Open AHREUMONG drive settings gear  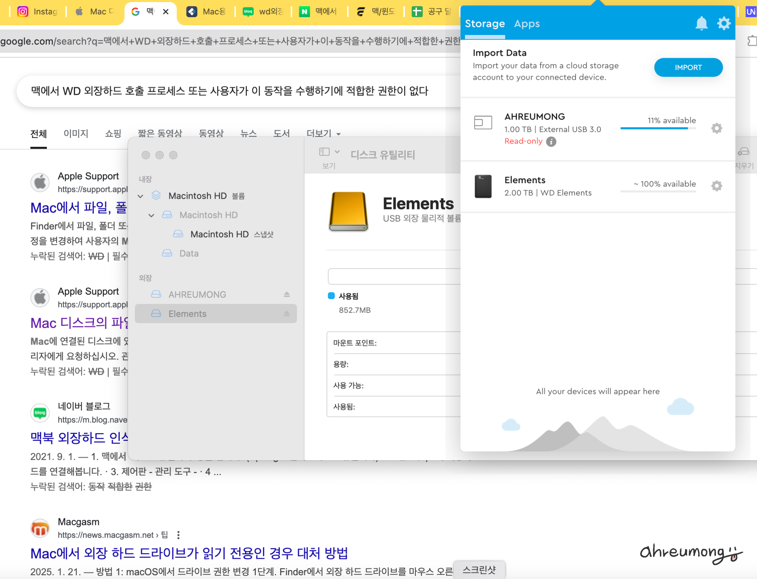[717, 128]
